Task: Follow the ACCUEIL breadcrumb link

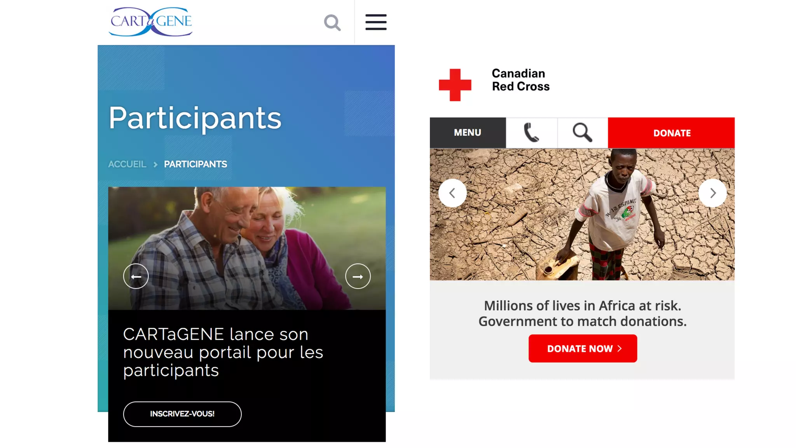Action: coord(127,164)
